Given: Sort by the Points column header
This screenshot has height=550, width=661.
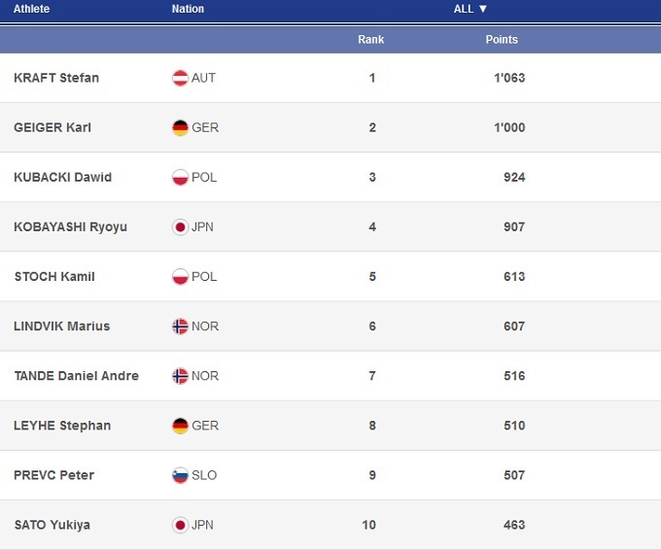Looking at the screenshot, I should coord(502,40).
